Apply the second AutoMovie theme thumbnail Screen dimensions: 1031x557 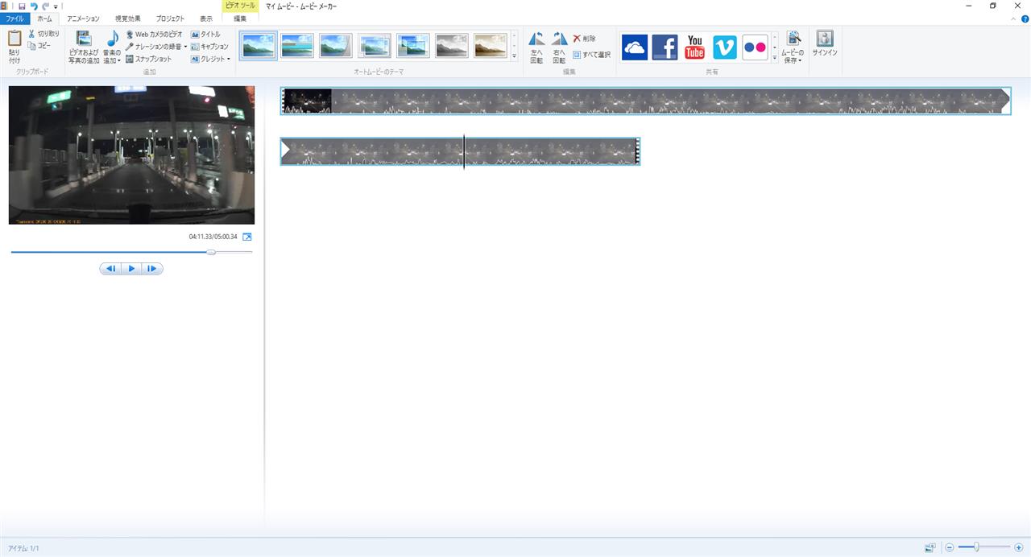297,46
